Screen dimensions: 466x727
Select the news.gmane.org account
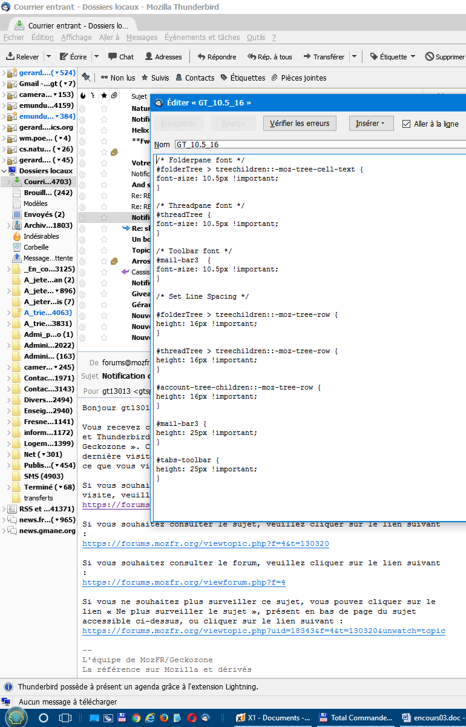(42, 531)
